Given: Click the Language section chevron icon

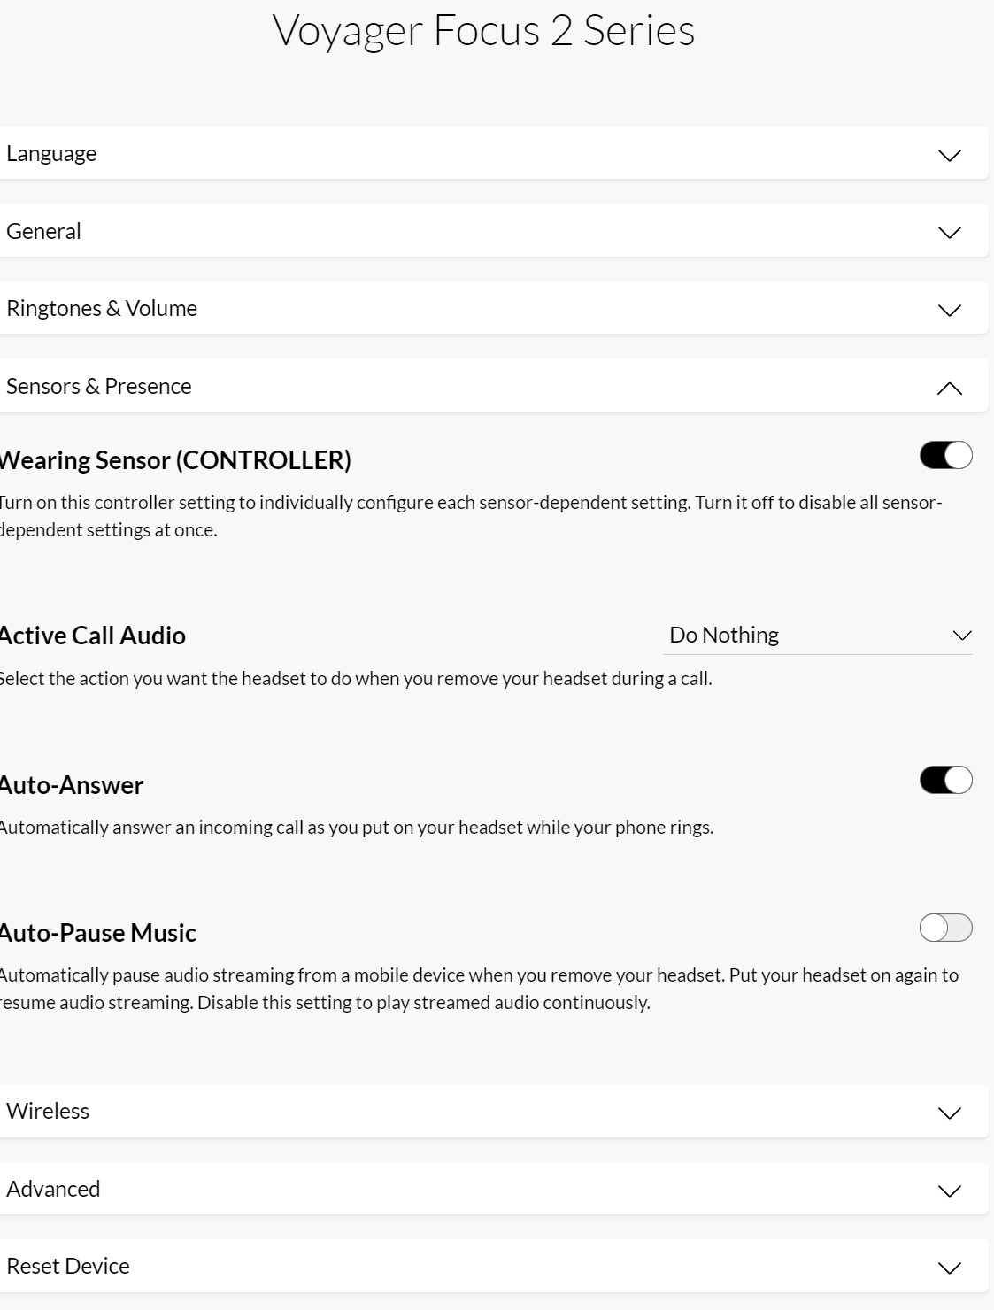Looking at the screenshot, I should pyautogui.click(x=949, y=156).
